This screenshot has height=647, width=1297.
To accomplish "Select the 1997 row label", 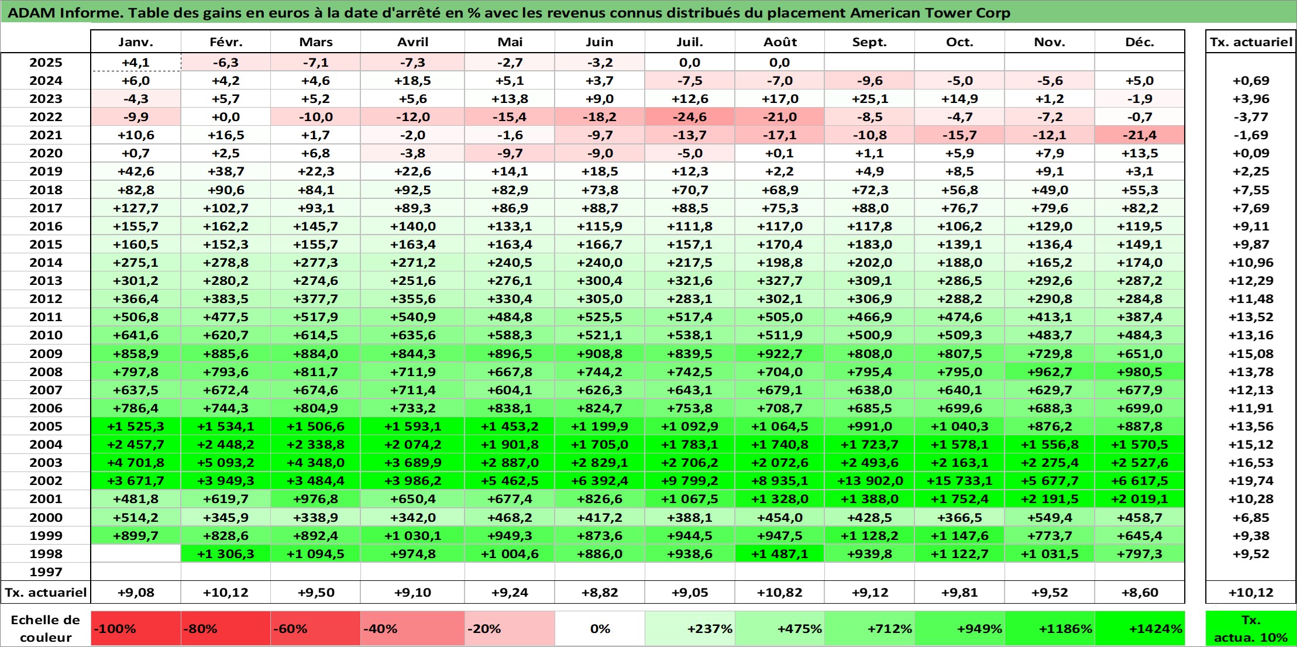I will tap(46, 572).
